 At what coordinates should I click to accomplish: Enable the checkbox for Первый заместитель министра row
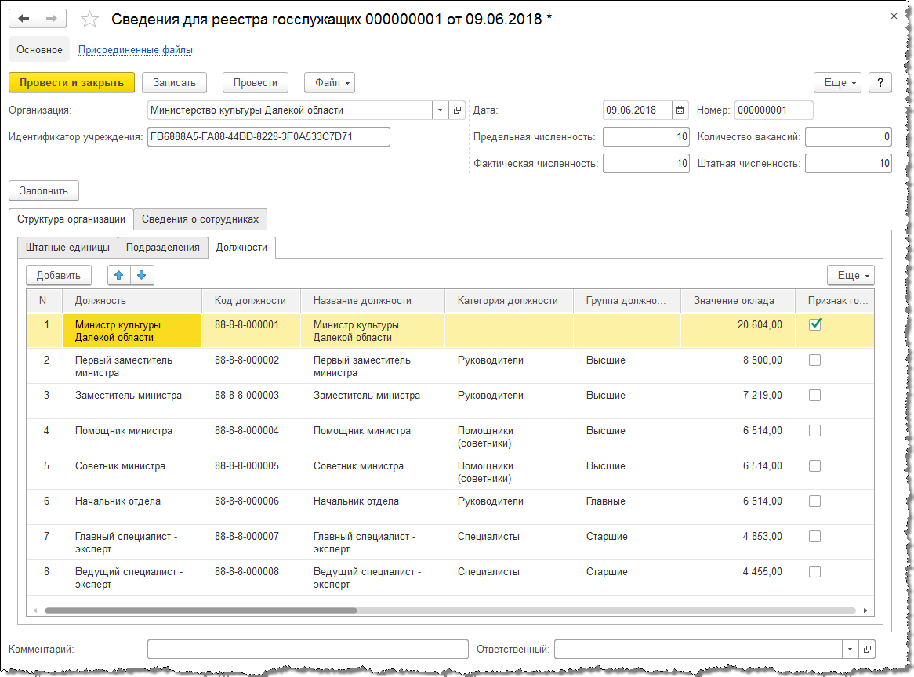tap(814, 360)
